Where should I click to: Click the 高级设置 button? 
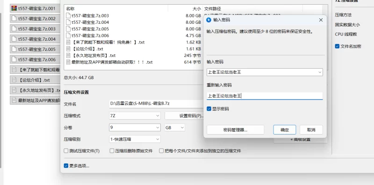point(300,140)
